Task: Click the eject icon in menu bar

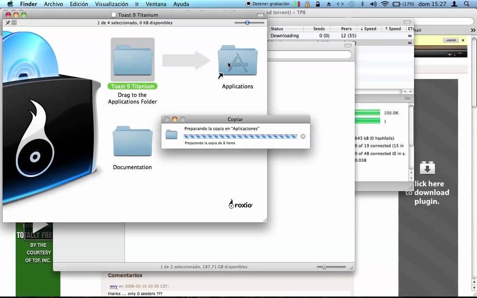Action: (x=329, y=4)
